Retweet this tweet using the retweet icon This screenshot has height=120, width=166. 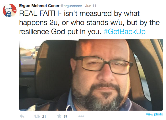pyautogui.click(x=37, y=116)
